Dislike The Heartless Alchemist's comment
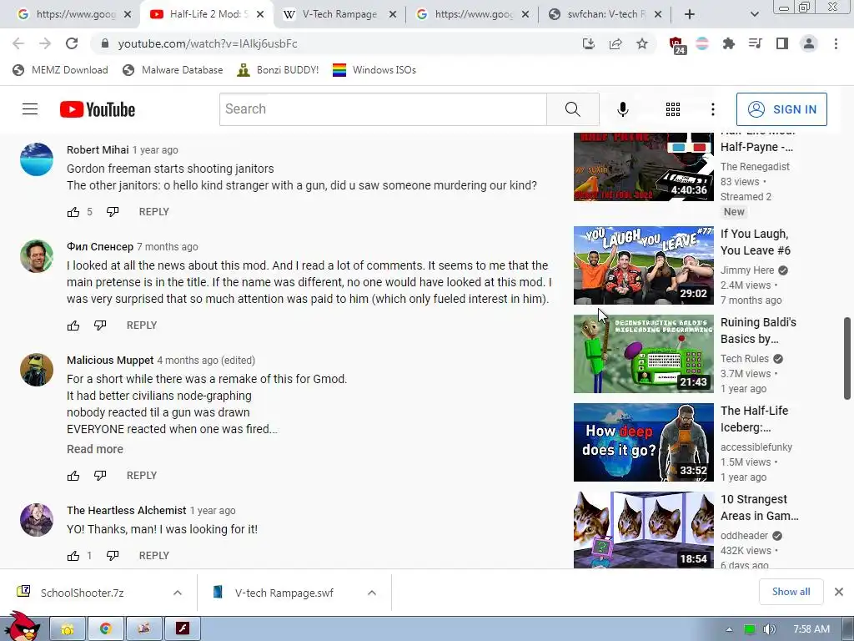The height and width of the screenshot is (641, 854). (113, 556)
